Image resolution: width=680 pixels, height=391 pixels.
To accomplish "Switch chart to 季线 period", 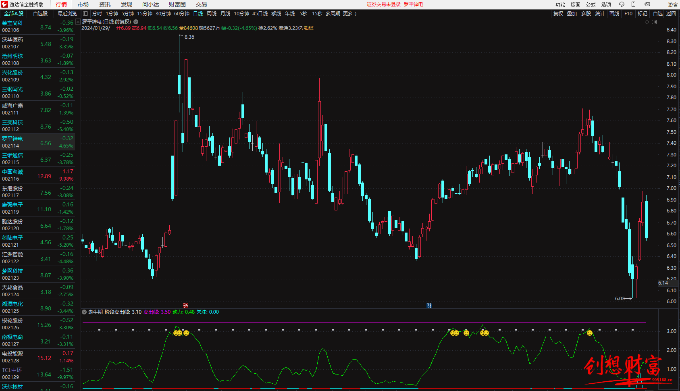I will point(276,14).
